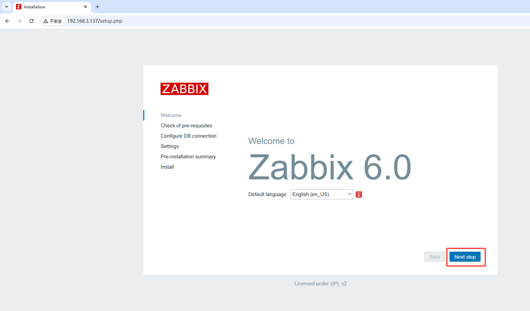This screenshot has width=530, height=311.
Task: Select Configure DB connection step
Action: click(x=189, y=136)
